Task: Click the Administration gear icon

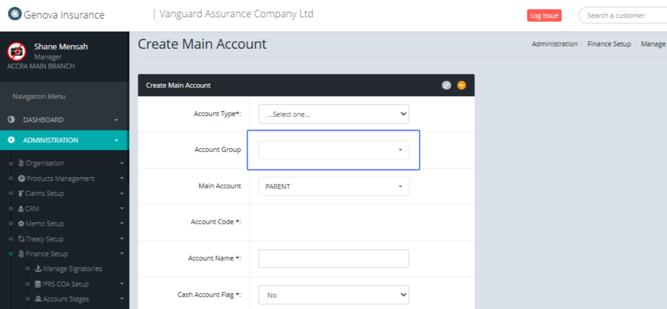Action: (11, 140)
